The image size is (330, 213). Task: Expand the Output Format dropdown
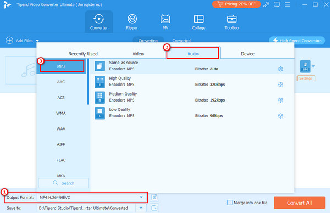[x=141, y=197]
